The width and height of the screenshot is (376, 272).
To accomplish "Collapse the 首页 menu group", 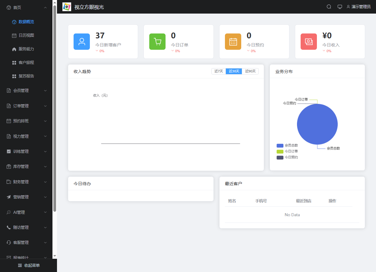I will click(26, 8).
